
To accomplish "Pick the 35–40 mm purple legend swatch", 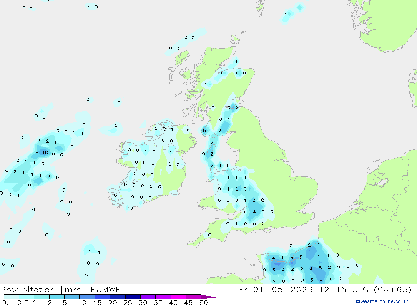I will (163, 297).
